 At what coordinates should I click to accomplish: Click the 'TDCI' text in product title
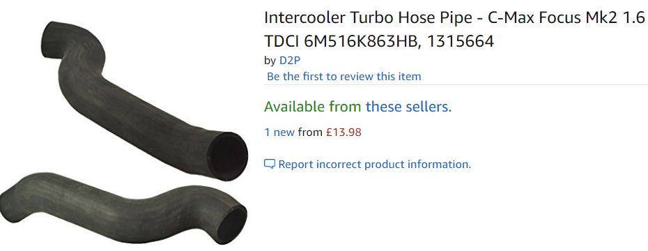pyautogui.click(x=282, y=41)
